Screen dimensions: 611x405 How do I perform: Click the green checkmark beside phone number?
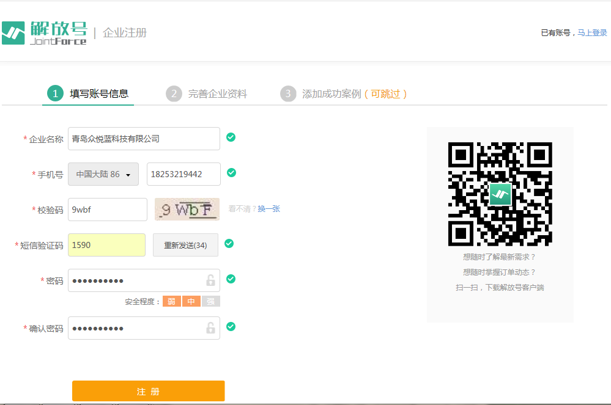[x=231, y=173]
